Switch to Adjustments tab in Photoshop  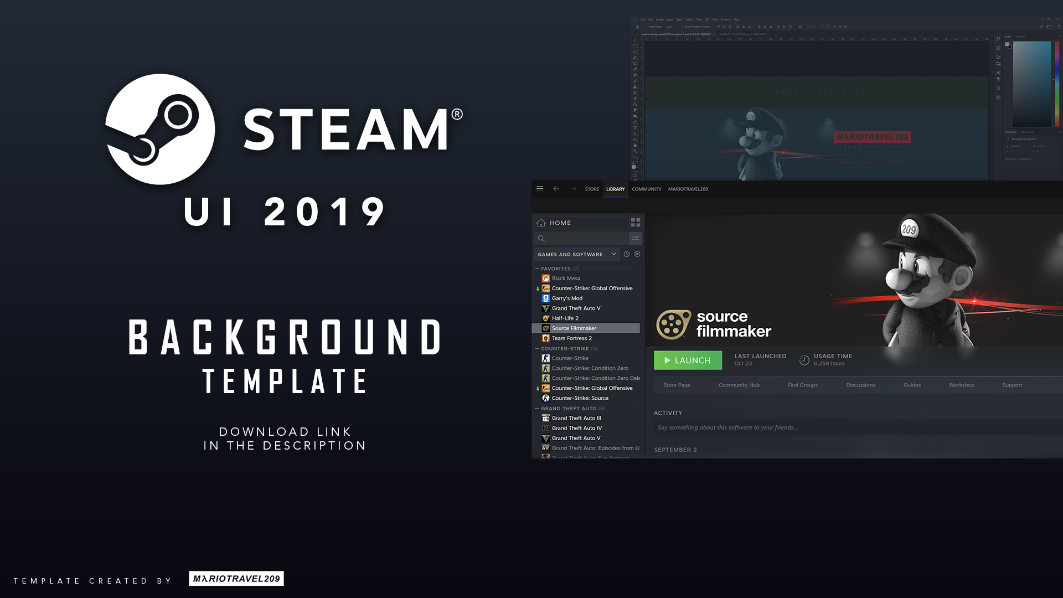(x=1026, y=132)
